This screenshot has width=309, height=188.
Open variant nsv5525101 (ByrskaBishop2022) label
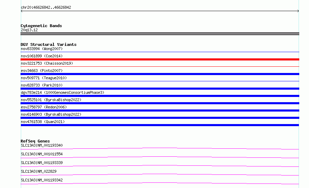[x=51, y=100]
